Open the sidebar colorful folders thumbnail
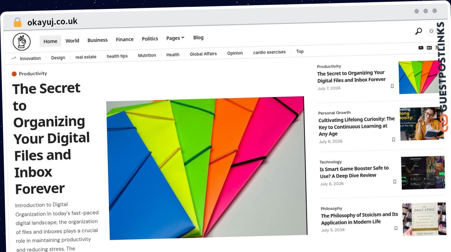 click(420, 77)
